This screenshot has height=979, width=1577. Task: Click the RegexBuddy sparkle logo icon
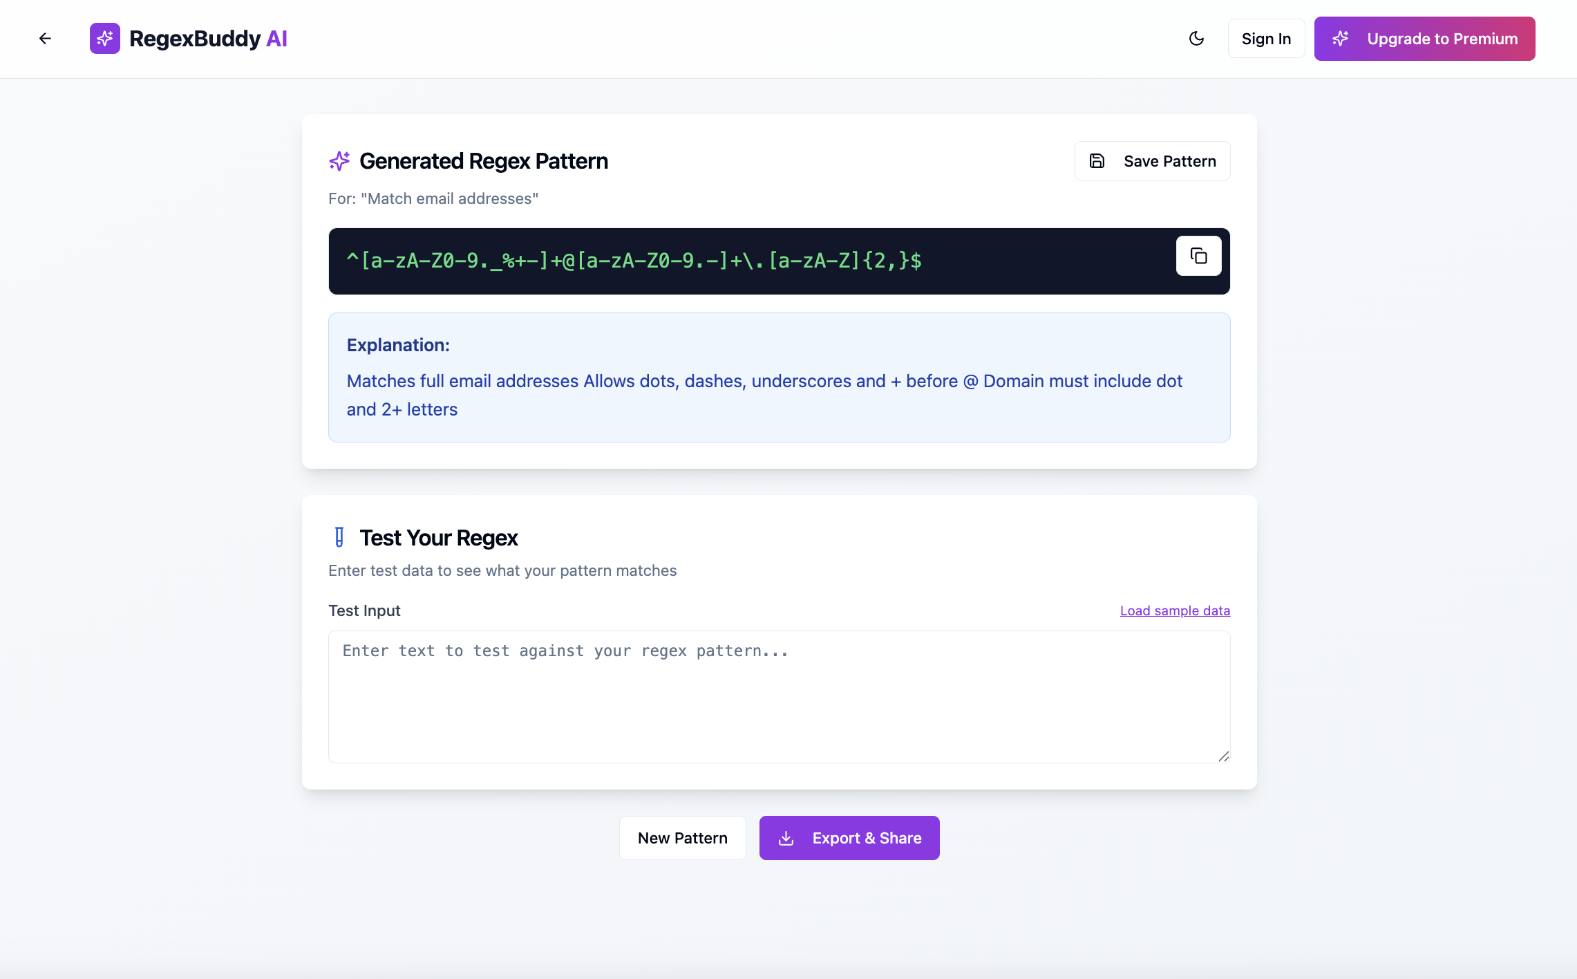105,39
